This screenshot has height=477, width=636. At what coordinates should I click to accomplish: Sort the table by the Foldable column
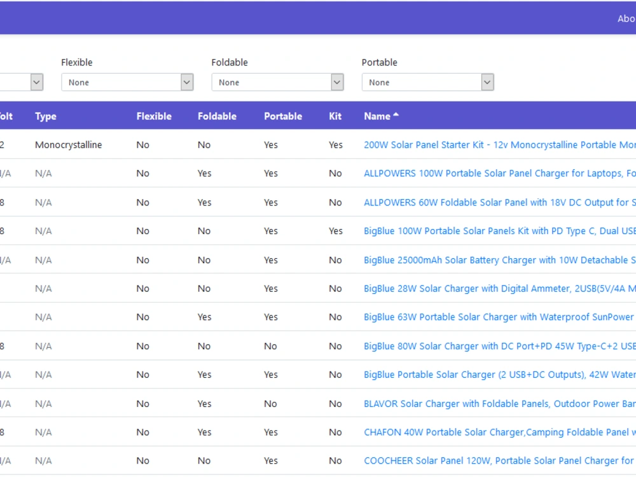coord(216,116)
